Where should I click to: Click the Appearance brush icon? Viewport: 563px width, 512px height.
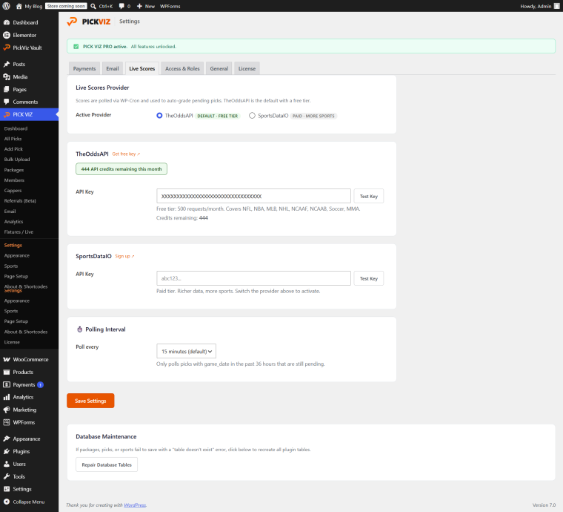pos(7,439)
